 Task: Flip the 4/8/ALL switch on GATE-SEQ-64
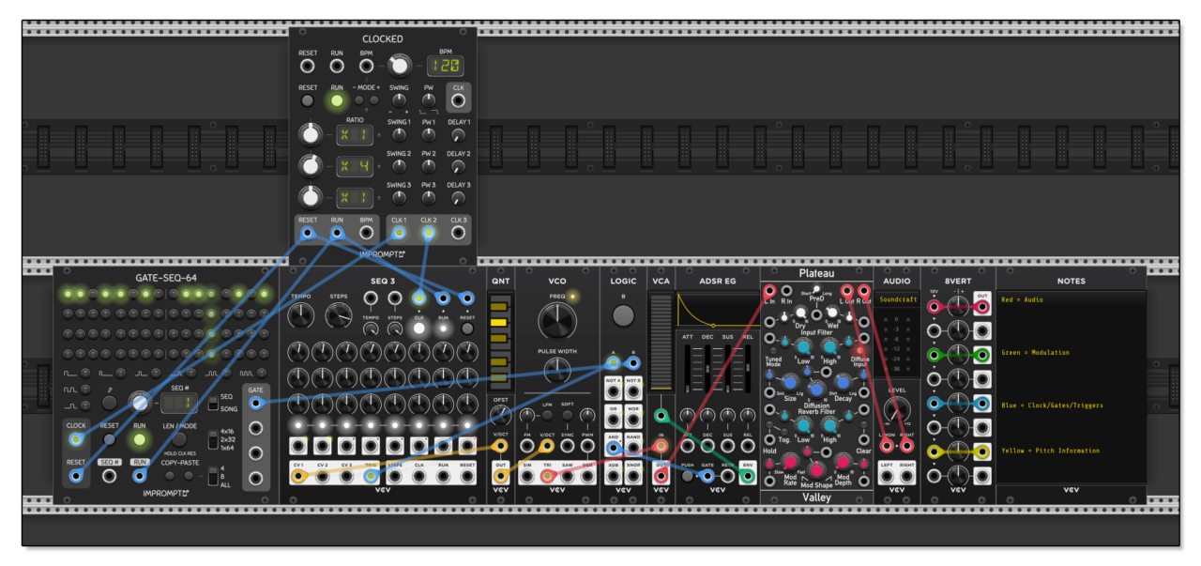[213, 477]
